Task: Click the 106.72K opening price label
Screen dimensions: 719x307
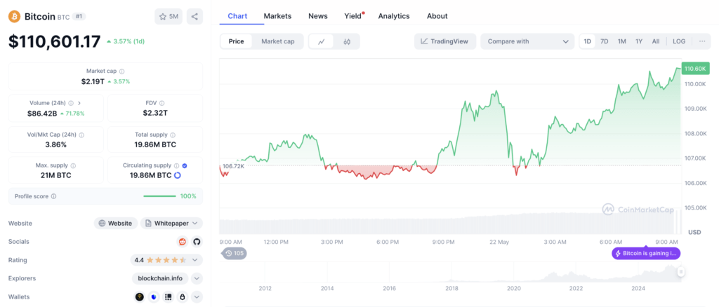Action: coord(233,165)
